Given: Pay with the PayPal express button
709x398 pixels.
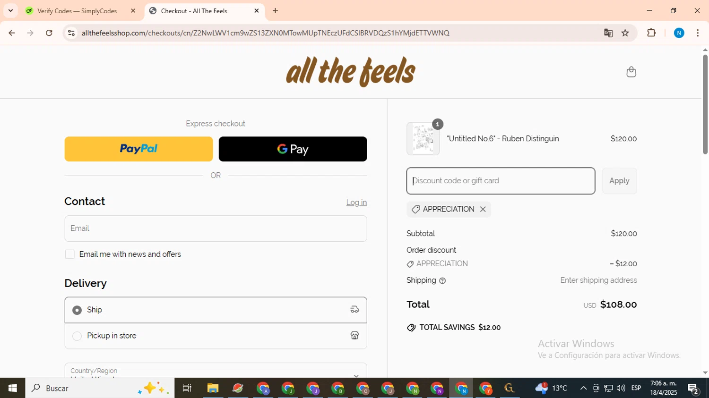Looking at the screenshot, I should (138, 149).
